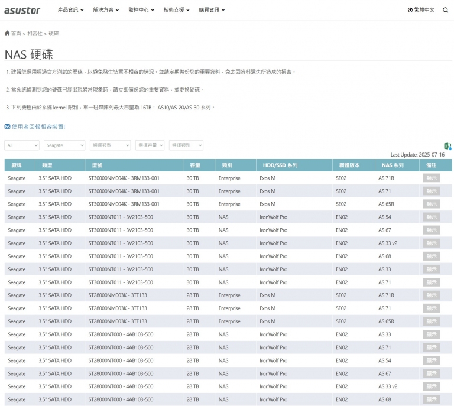Click the asustor logo
Image resolution: width=454 pixels, height=406 pixels.
tap(22, 11)
